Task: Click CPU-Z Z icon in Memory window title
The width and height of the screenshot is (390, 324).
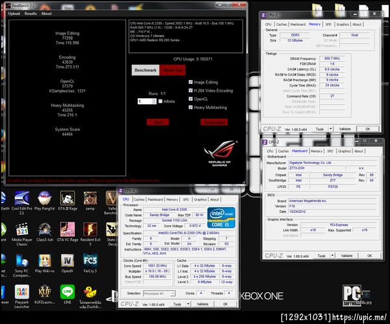Action: 263,15
